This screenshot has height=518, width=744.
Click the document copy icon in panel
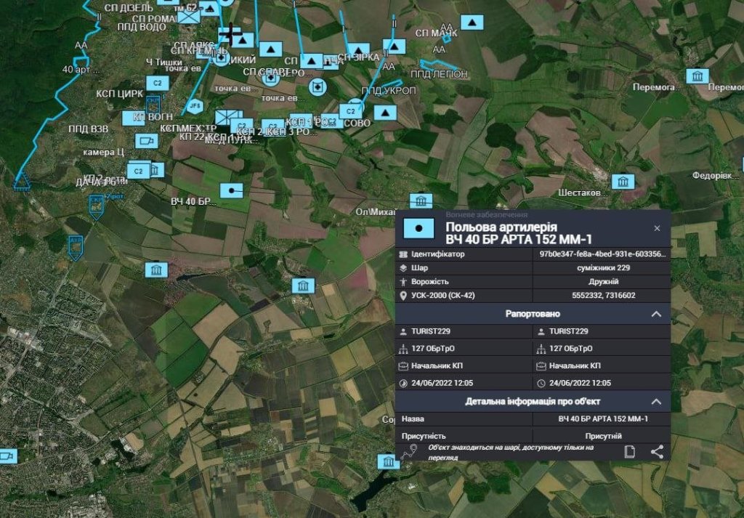coord(630,452)
